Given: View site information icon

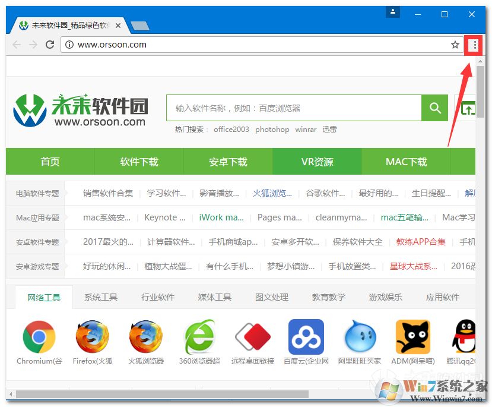Looking at the screenshot, I should pyautogui.click(x=69, y=45).
